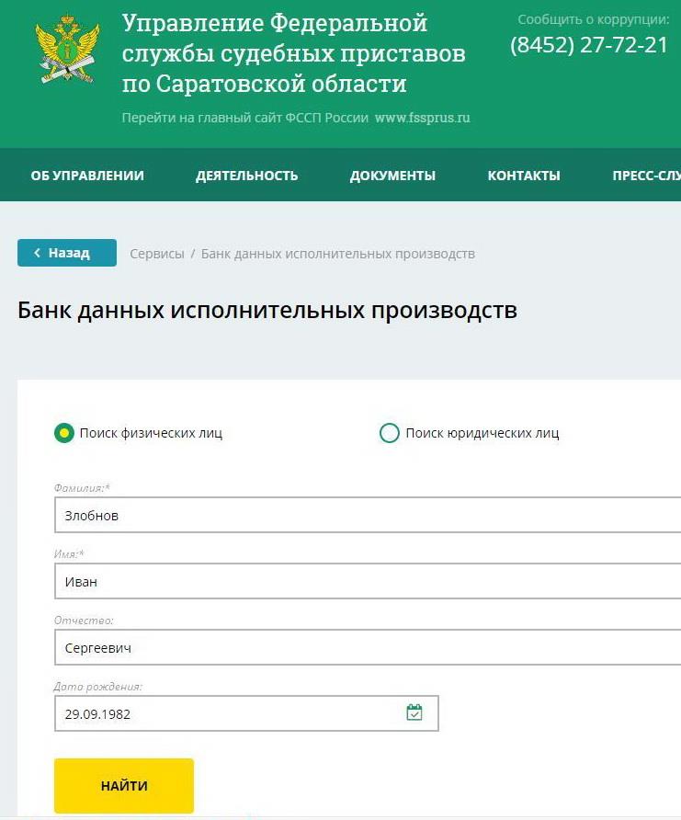Open the www.fssprus.ru main site link
Screen dimensions: 681x820
422,119
